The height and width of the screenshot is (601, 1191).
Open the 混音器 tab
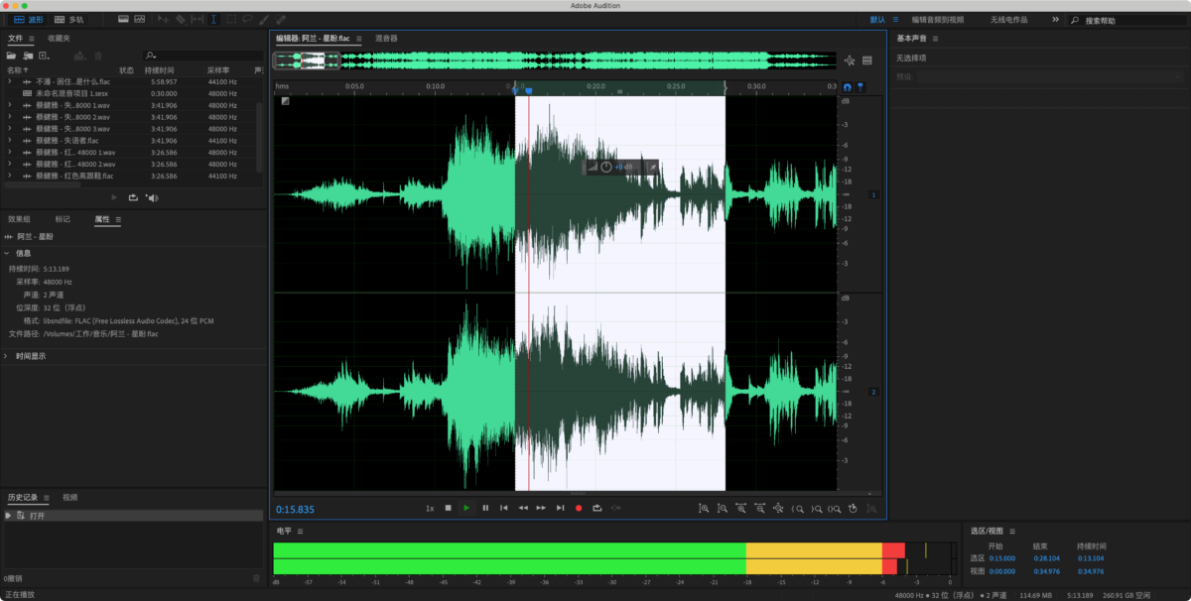[386, 39]
